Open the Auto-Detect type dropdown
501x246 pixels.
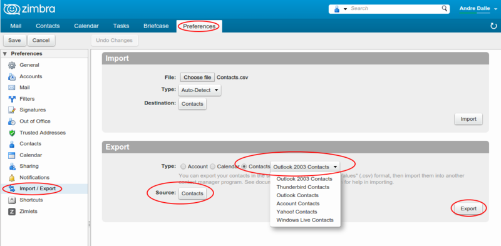tap(199, 90)
